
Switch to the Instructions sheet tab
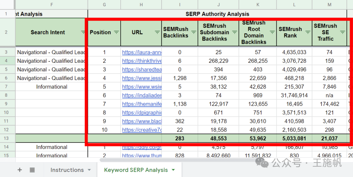click(67, 170)
